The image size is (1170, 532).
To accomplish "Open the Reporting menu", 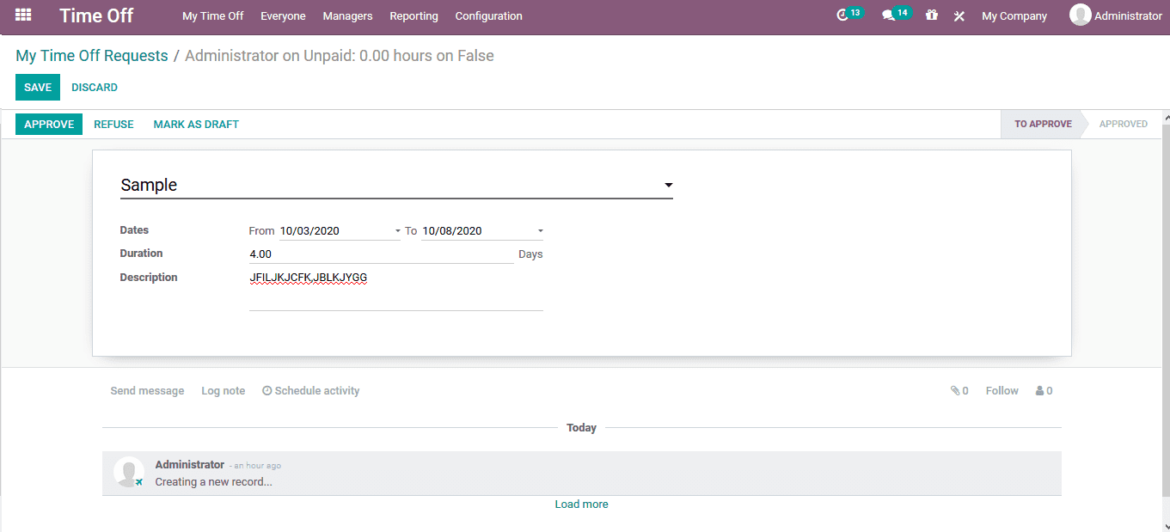I will click(413, 15).
